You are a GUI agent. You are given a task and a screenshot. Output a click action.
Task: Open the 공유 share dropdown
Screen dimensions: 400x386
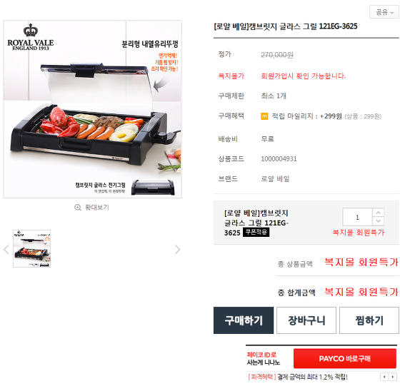click(384, 12)
